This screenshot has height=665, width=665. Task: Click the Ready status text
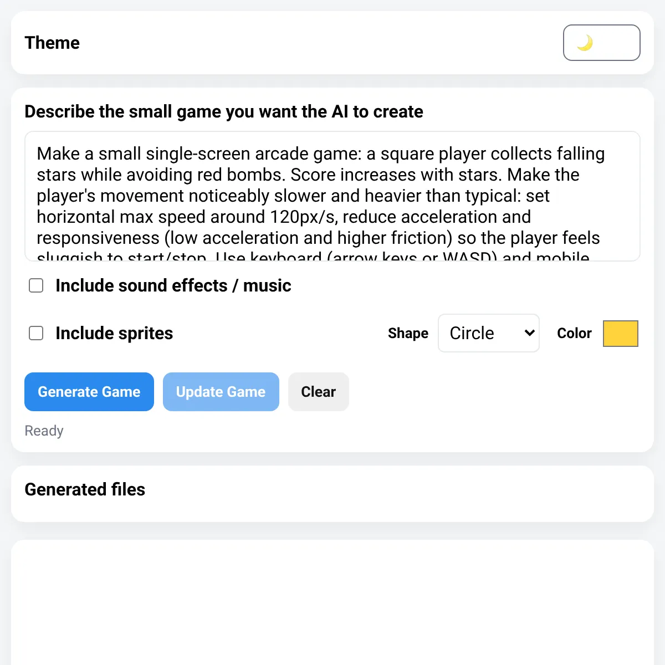(x=44, y=431)
